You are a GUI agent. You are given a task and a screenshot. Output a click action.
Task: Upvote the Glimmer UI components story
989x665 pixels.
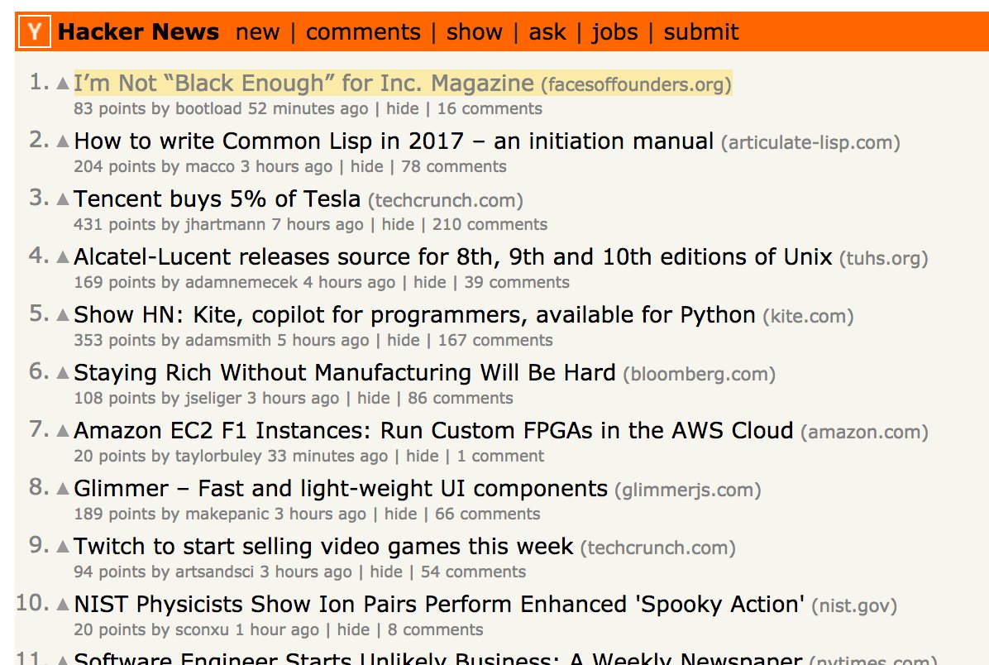[63, 489]
